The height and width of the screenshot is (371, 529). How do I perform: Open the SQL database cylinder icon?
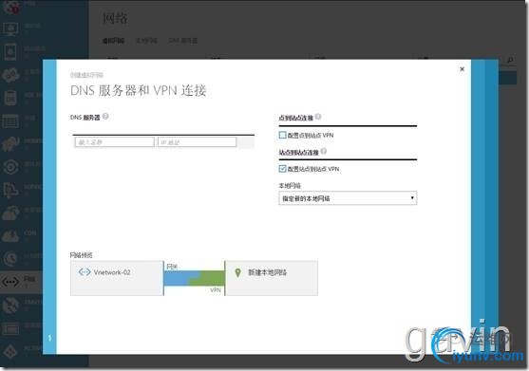tap(10, 98)
